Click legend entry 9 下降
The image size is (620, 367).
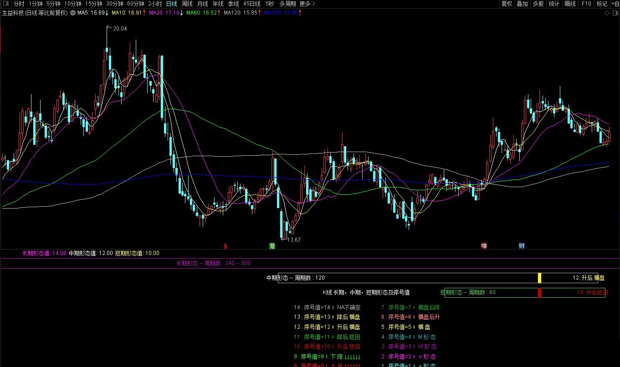pos(327,357)
